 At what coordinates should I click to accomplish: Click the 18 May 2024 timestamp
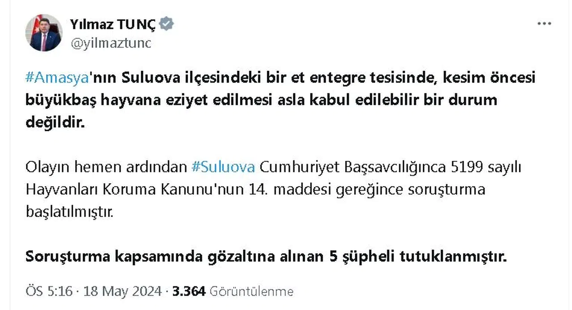coord(123,291)
